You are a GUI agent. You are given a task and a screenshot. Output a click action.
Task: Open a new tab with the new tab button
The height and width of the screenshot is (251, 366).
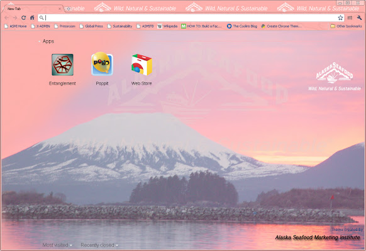(x=69, y=9)
